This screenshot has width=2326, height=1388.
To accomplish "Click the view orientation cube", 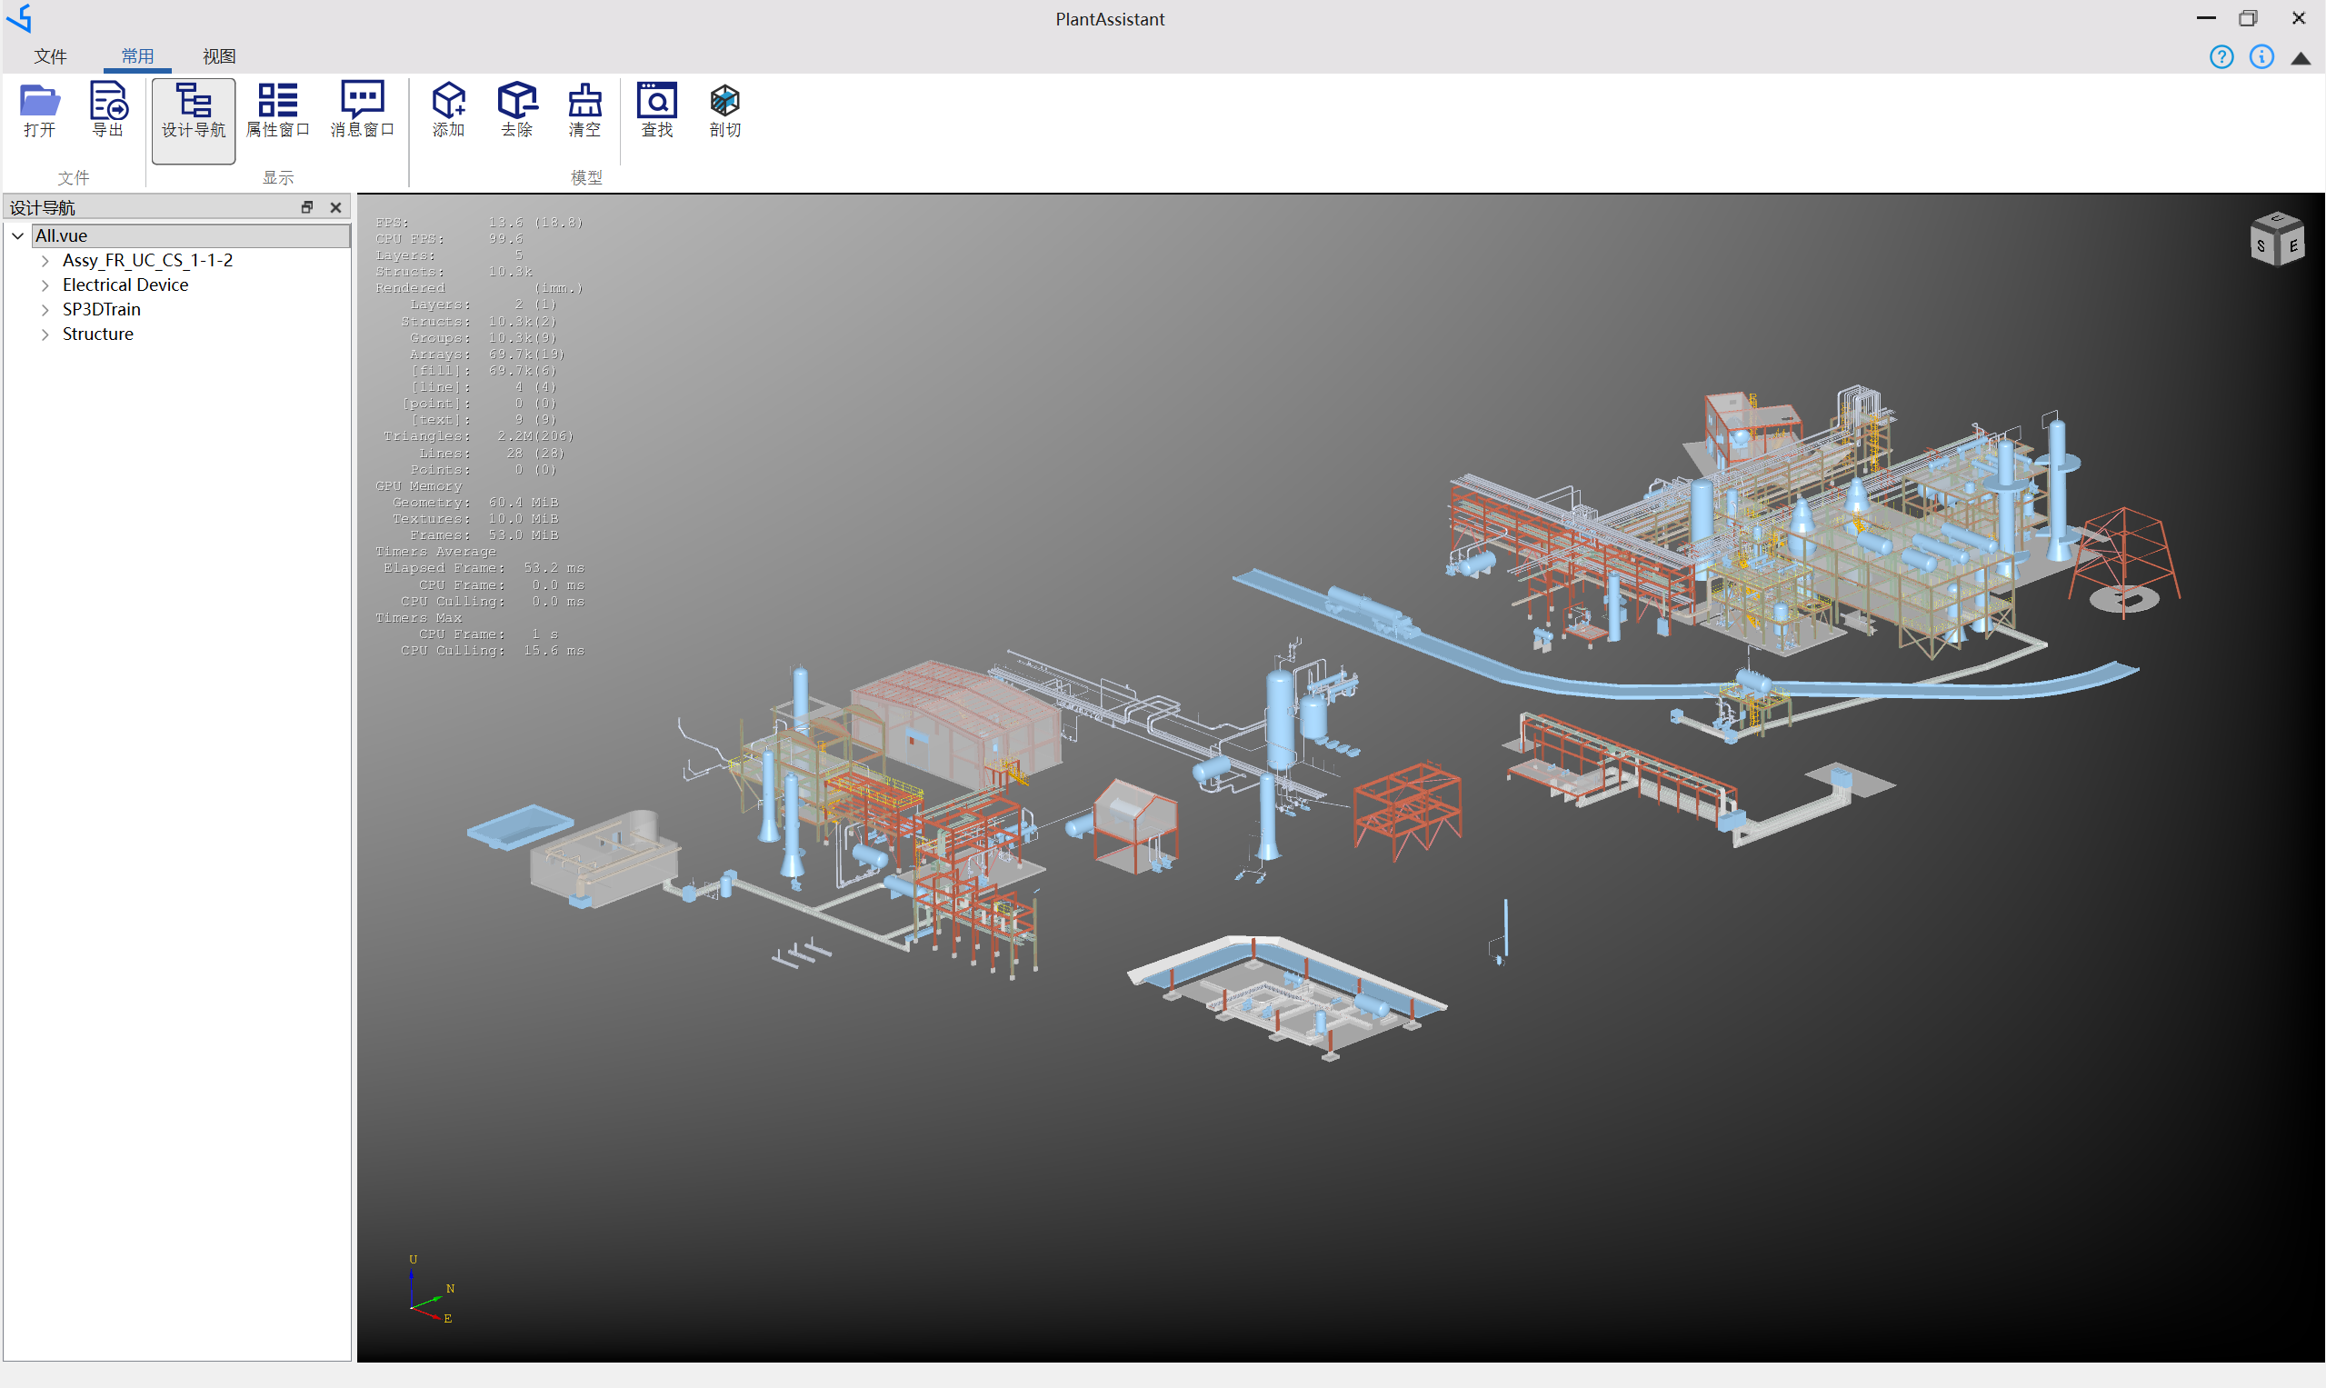I will click(x=2276, y=239).
